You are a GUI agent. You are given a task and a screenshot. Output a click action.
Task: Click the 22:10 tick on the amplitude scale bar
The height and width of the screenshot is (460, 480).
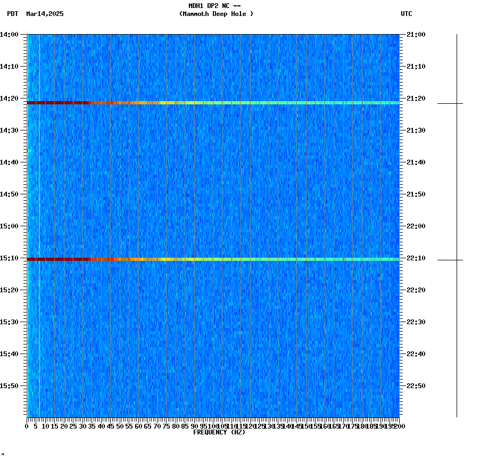(450, 259)
